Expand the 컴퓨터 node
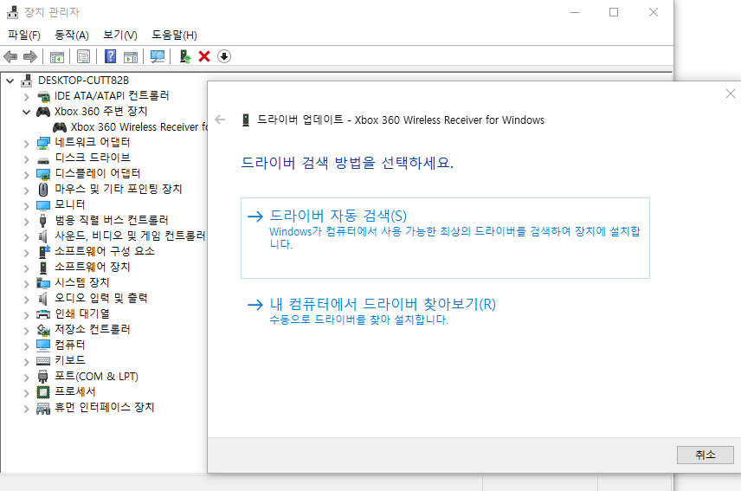This screenshot has width=741, height=491. click(x=27, y=346)
